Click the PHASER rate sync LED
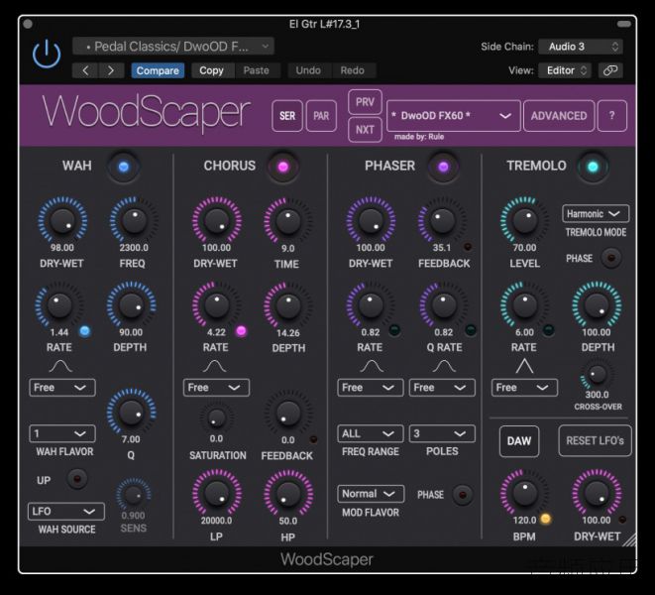The width and height of the screenshot is (655, 595). coord(394,330)
